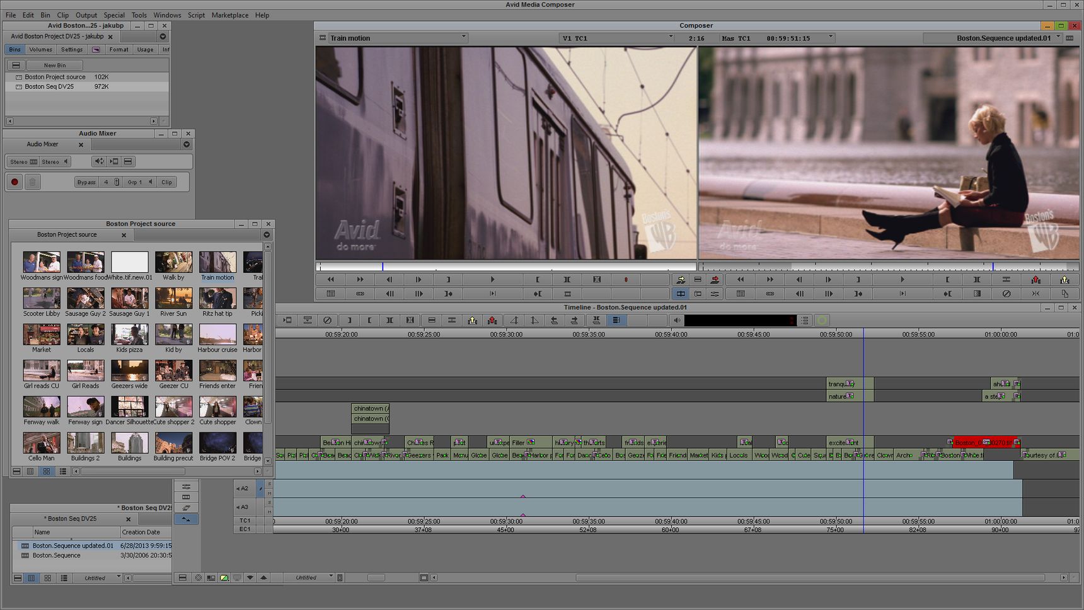Switch to Volumes tab in project window

point(41,49)
